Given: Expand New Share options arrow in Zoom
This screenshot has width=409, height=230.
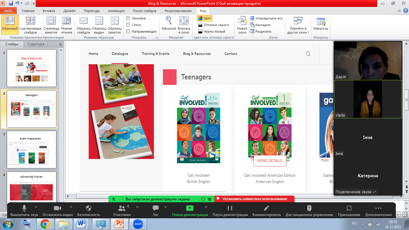Looking at the screenshot, I should click(206, 207).
